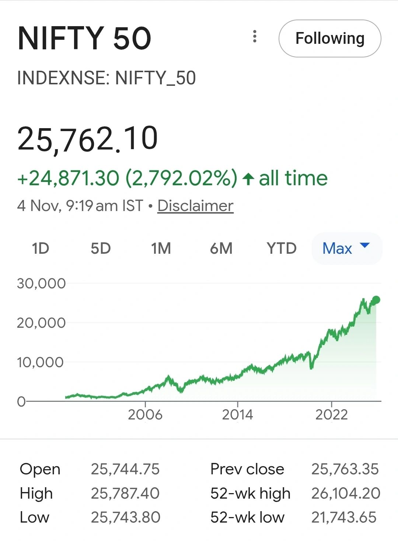398x541 pixels.
Task: Click the 2006 label on chart axis
Action: [145, 415]
